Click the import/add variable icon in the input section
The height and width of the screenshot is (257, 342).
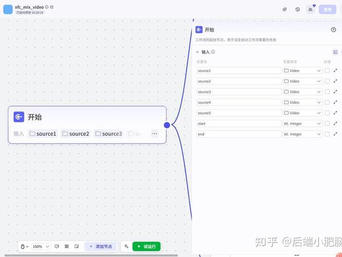[x=335, y=52]
